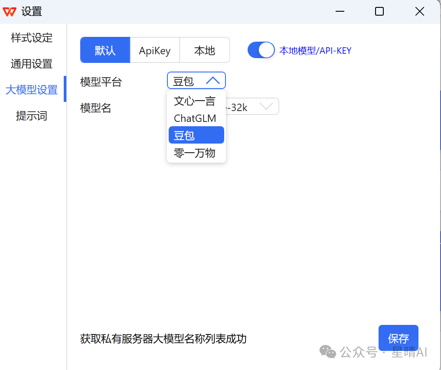Switch to the ApiKey tab
The image size is (441, 370).
155,50
